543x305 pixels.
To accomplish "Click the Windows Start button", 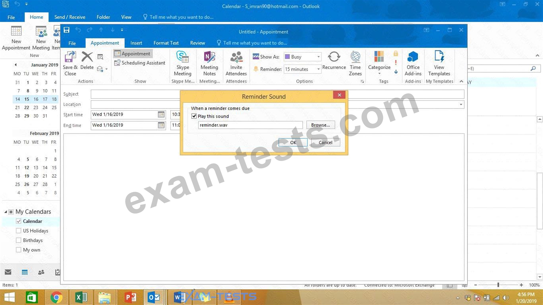I will (9, 298).
